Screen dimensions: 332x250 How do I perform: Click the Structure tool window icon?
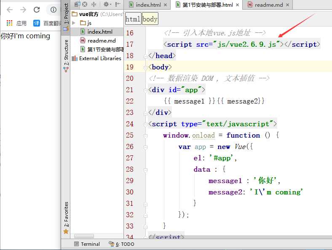(66, 69)
